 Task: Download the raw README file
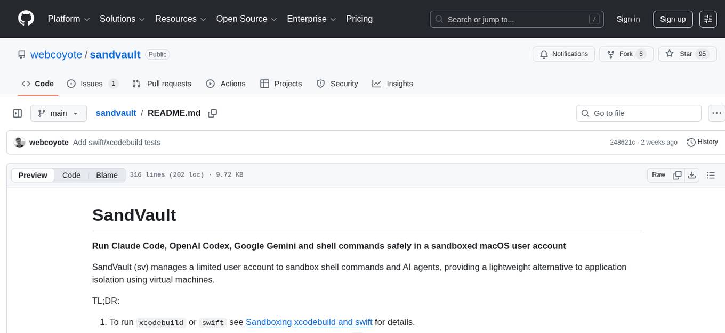click(x=692, y=175)
